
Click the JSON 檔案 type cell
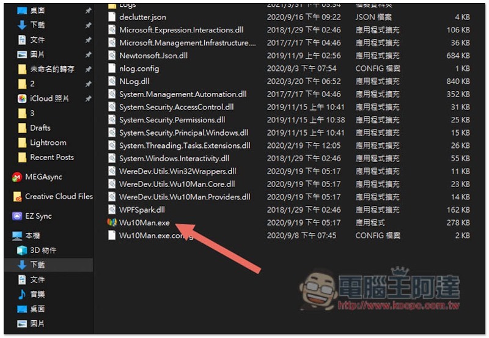[x=373, y=17]
